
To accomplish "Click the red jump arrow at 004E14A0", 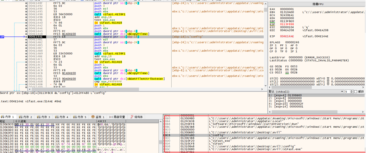I will click(x=51, y=23).
